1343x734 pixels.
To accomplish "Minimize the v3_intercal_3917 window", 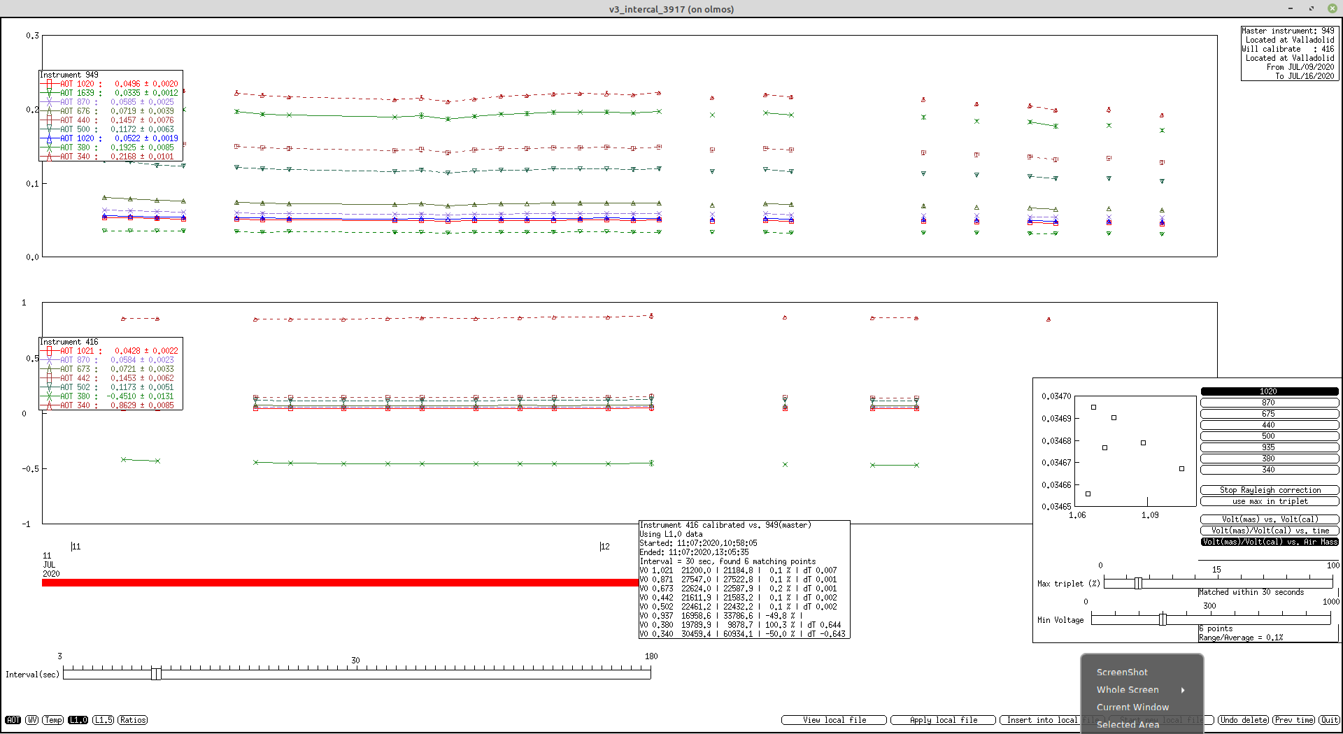I will (x=1290, y=8).
